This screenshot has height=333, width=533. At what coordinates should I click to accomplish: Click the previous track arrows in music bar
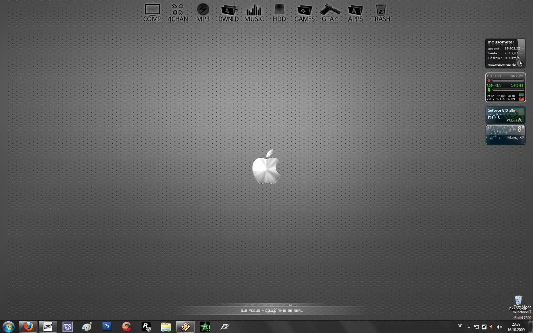pyautogui.click(x=278, y=305)
